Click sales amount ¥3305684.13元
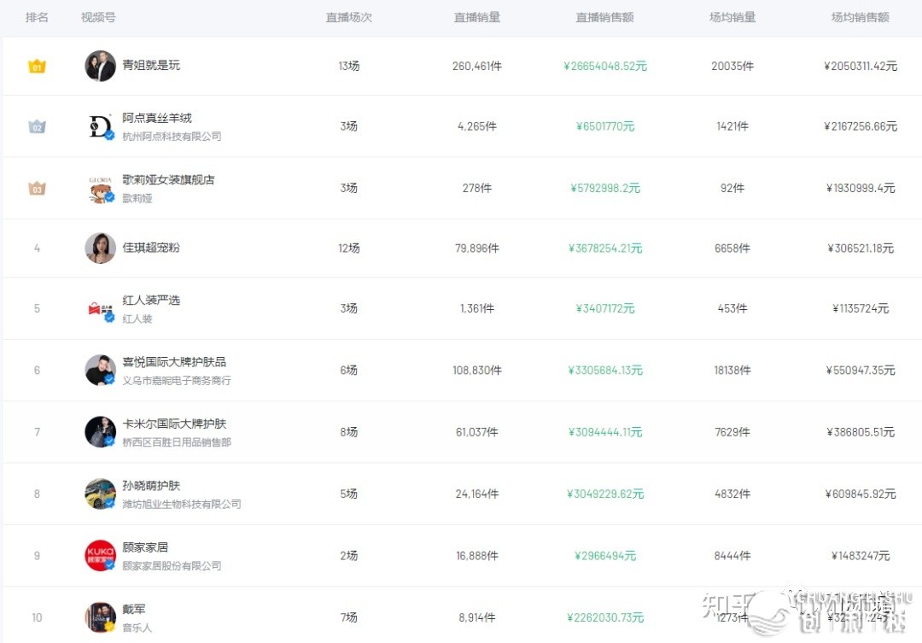The image size is (922, 643). point(605,371)
